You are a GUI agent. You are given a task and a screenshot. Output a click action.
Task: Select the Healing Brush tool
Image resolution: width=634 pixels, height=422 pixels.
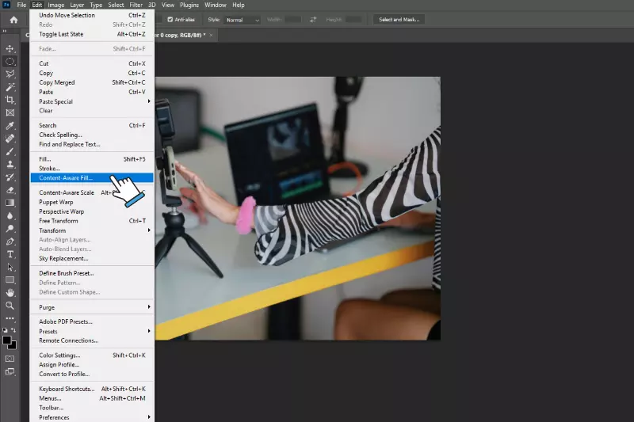(10, 139)
